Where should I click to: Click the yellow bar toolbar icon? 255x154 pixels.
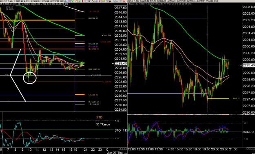tap(104, 1)
